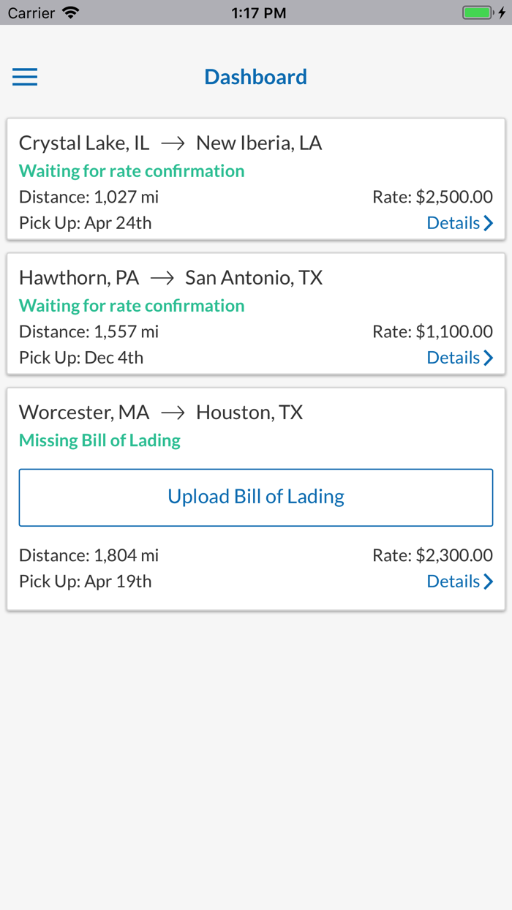Select the Worcester, MA route title

tap(161, 412)
